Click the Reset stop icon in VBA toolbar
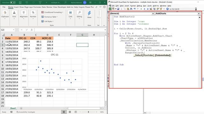The image size is (204, 114). tap(148, 9)
